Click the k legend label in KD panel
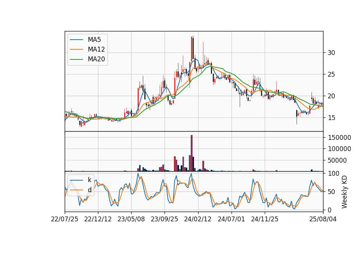 pos(89,180)
